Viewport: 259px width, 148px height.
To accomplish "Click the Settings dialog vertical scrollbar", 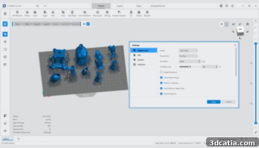I will tap(236, 62).
